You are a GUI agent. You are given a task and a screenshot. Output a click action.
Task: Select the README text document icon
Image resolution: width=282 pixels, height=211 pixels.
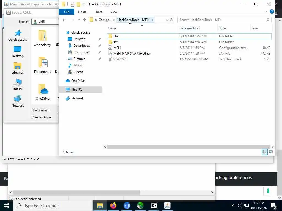coord(110,59)
